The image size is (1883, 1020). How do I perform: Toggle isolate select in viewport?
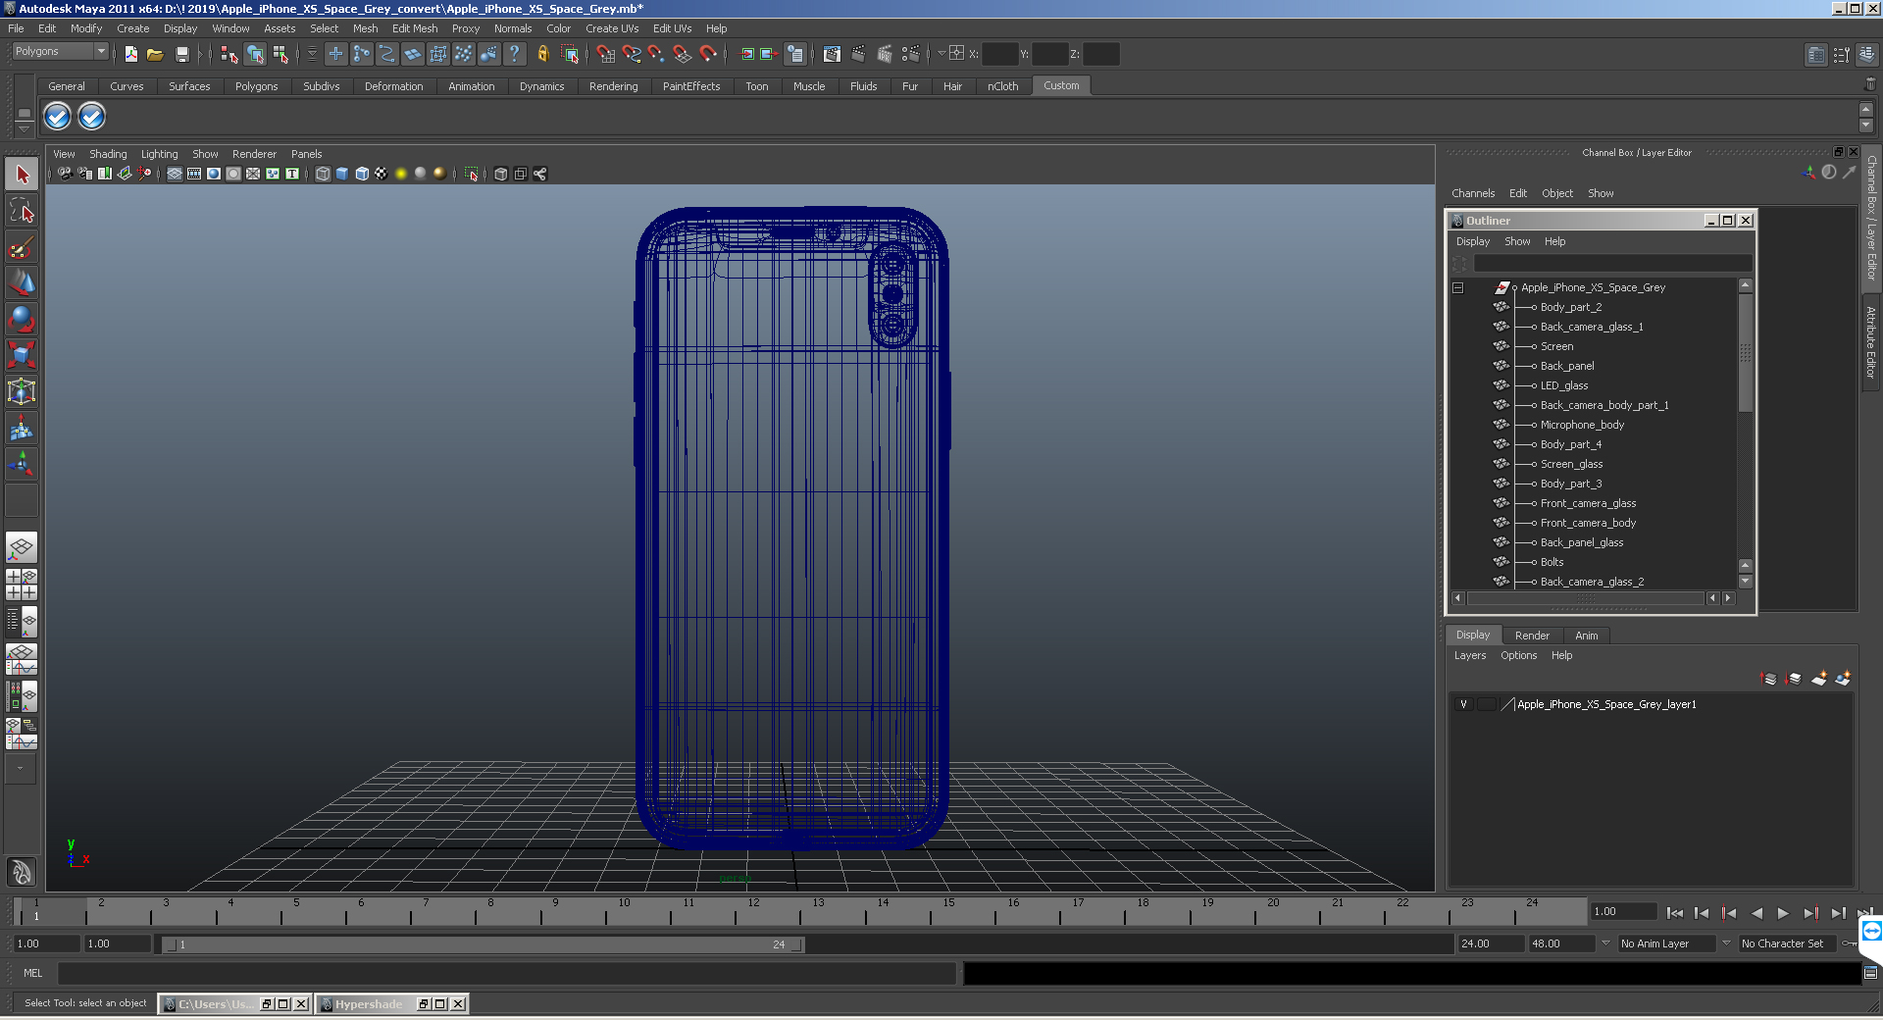[472, 174]
